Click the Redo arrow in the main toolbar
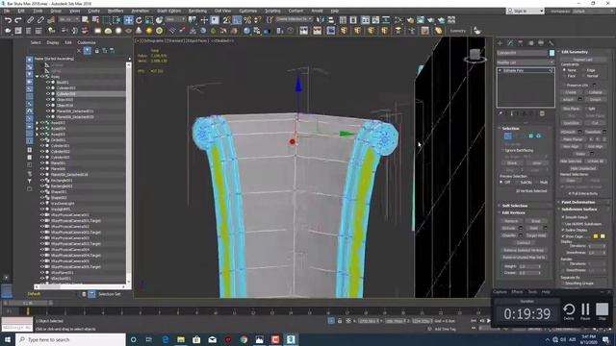The image size is (616, 346). point(18,20)
